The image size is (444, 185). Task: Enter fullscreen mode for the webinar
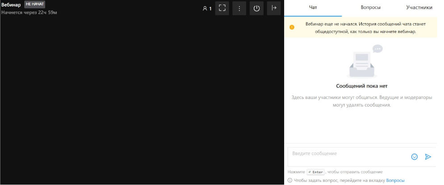click(x=222, y=8)
